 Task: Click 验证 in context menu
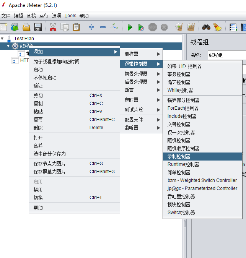(74, 86)
